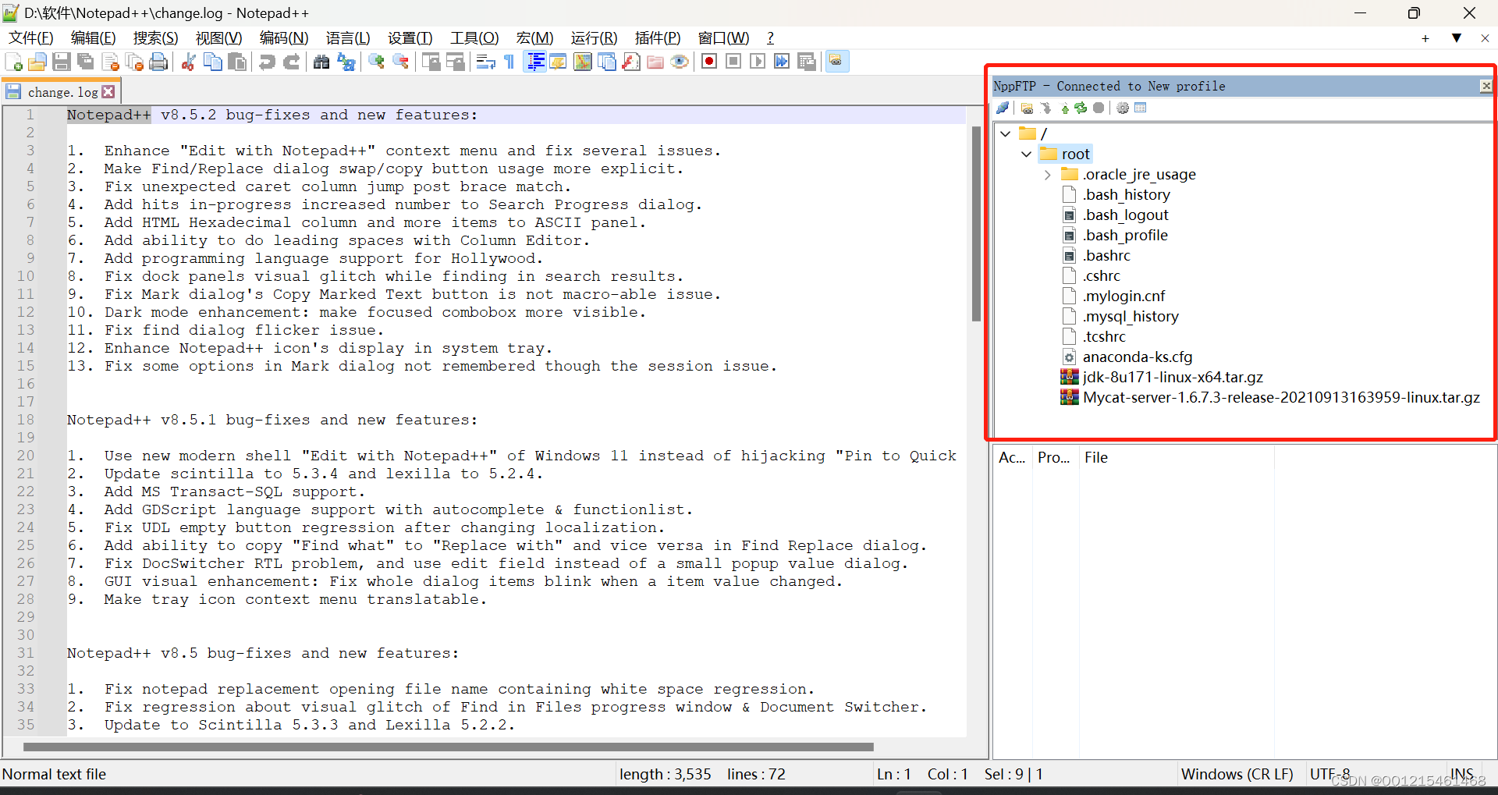Screen dimensions: 1498x795
Task: Select .mylogin.cnf in file tree
Action: [x=1123, y=296]
